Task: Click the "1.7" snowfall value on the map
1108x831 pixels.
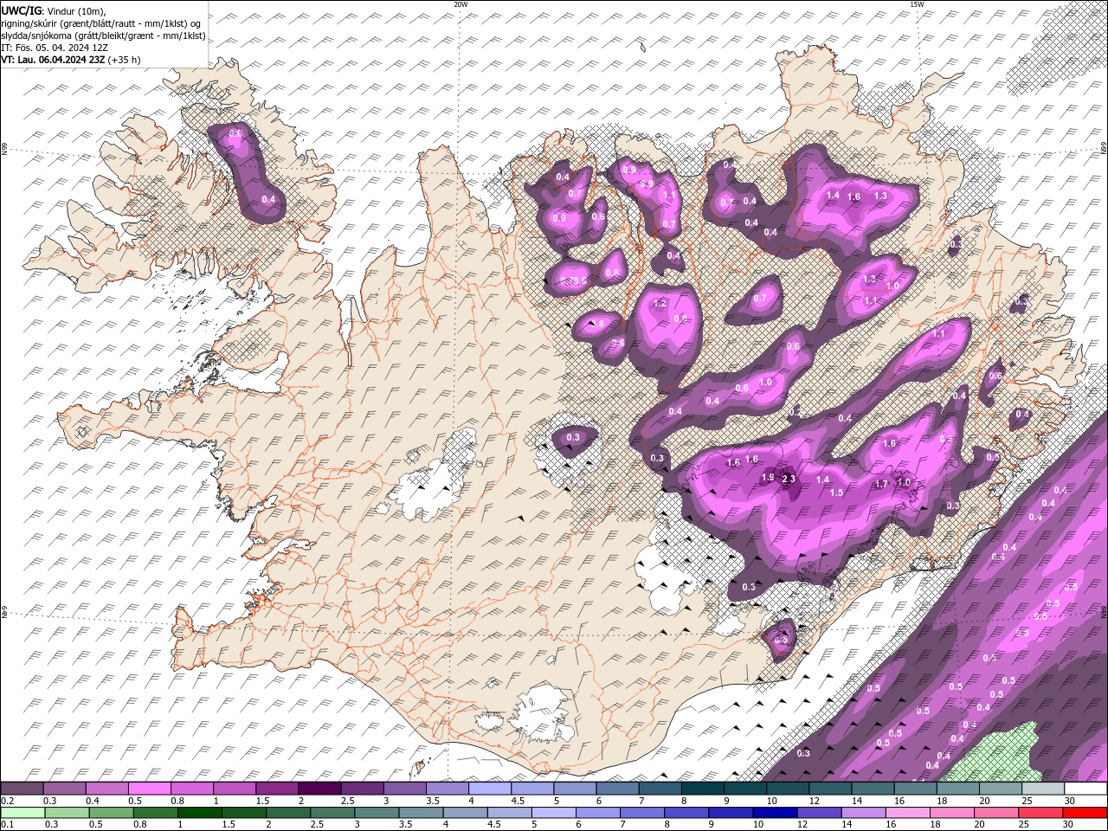Action: (x=881, y=484)
